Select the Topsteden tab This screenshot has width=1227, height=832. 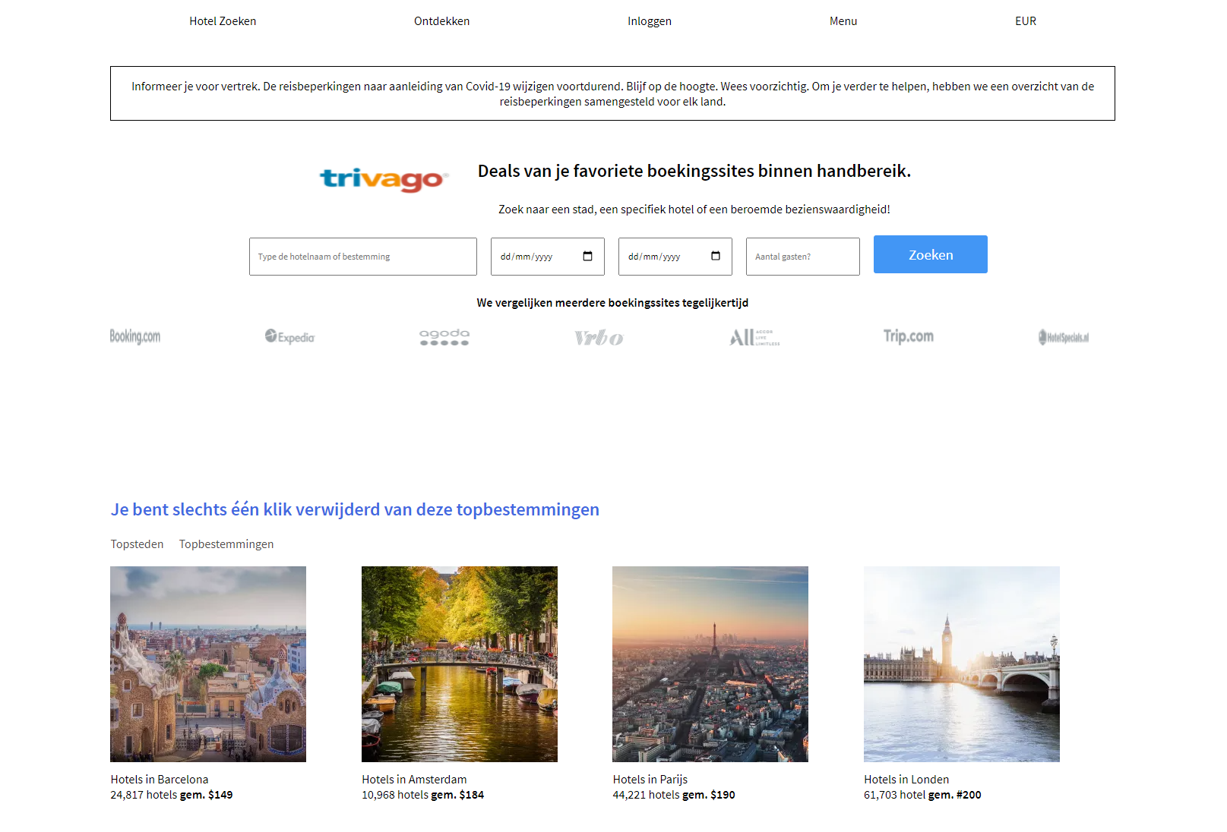coord(137,544)
